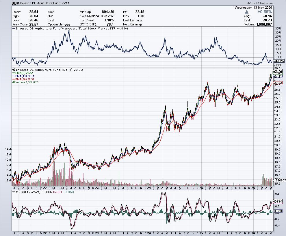Click the DBA ticker symbol title
This screenshot has height=236, width=286.
[15, 3]
